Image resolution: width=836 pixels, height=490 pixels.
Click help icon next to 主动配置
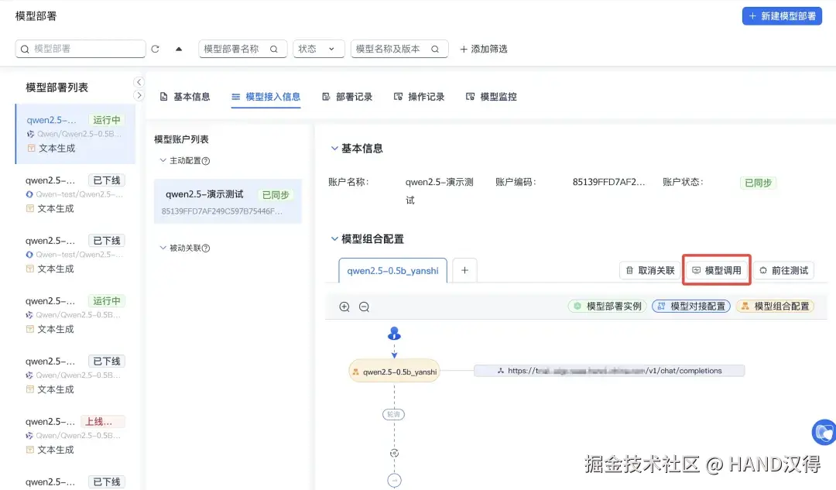[x=206, y=160]
